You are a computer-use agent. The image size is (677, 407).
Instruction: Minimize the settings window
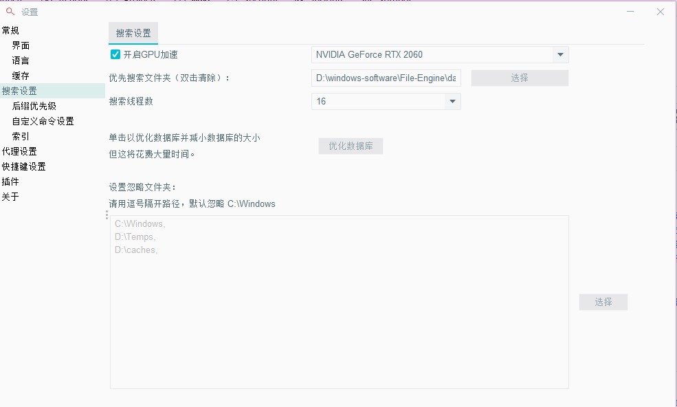pos(631,11)
